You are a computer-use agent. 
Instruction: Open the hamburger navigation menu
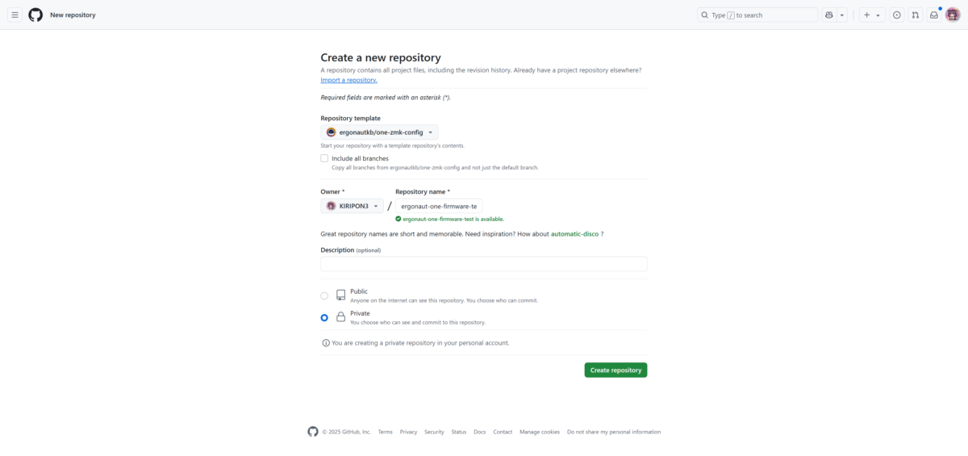click(x=15, y=15)
